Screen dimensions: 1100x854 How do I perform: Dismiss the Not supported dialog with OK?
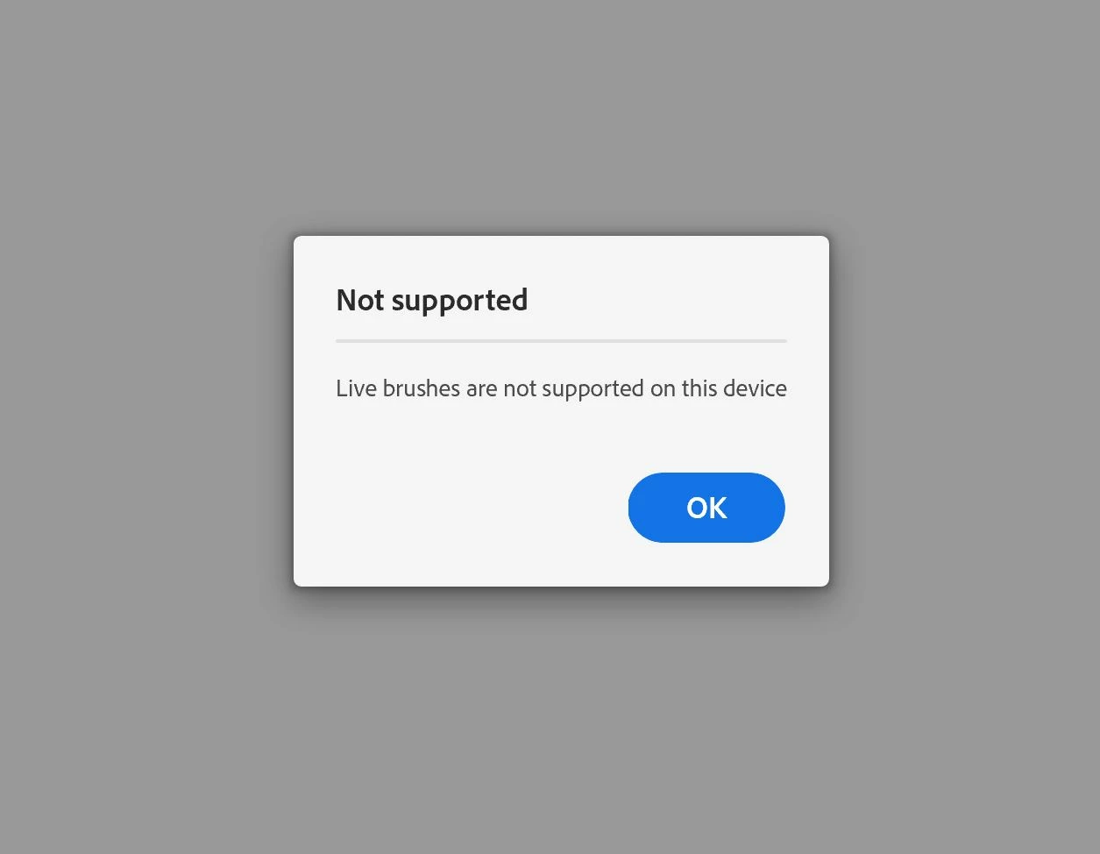pos(706,508)
